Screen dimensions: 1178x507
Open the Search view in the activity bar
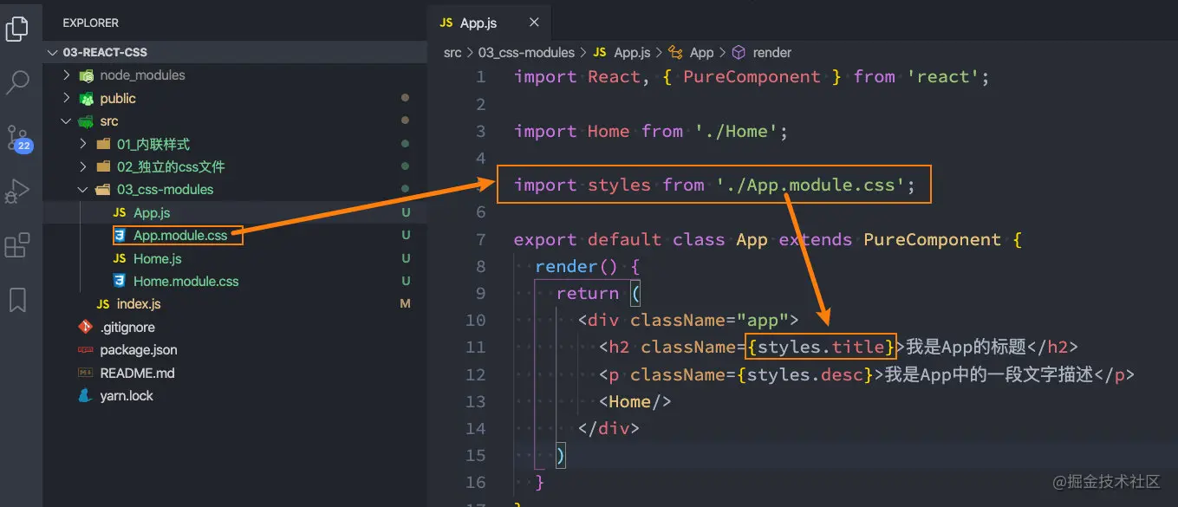(x=17, y=82)
